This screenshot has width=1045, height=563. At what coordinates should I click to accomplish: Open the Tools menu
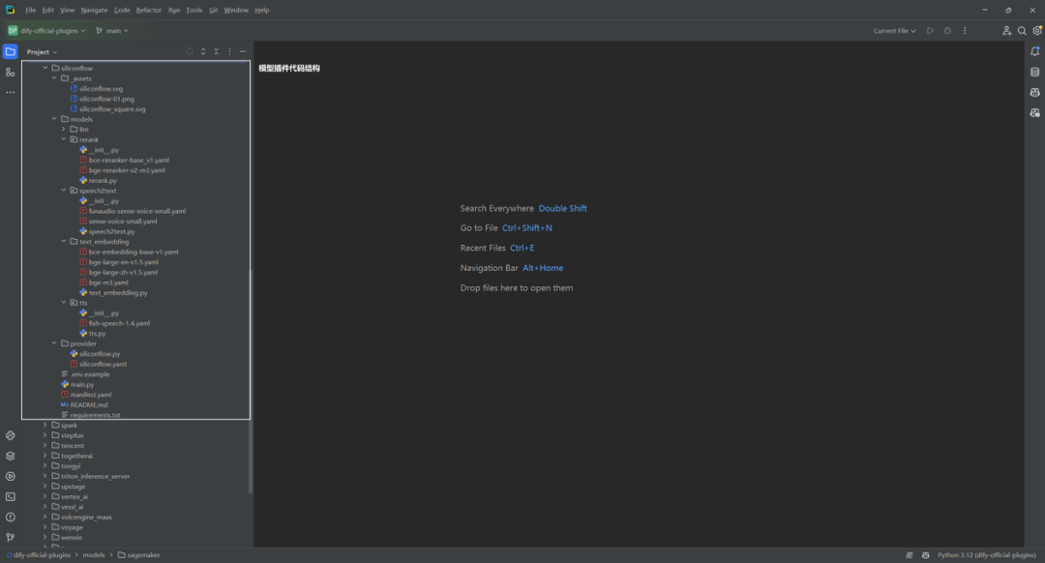point(194,10)
